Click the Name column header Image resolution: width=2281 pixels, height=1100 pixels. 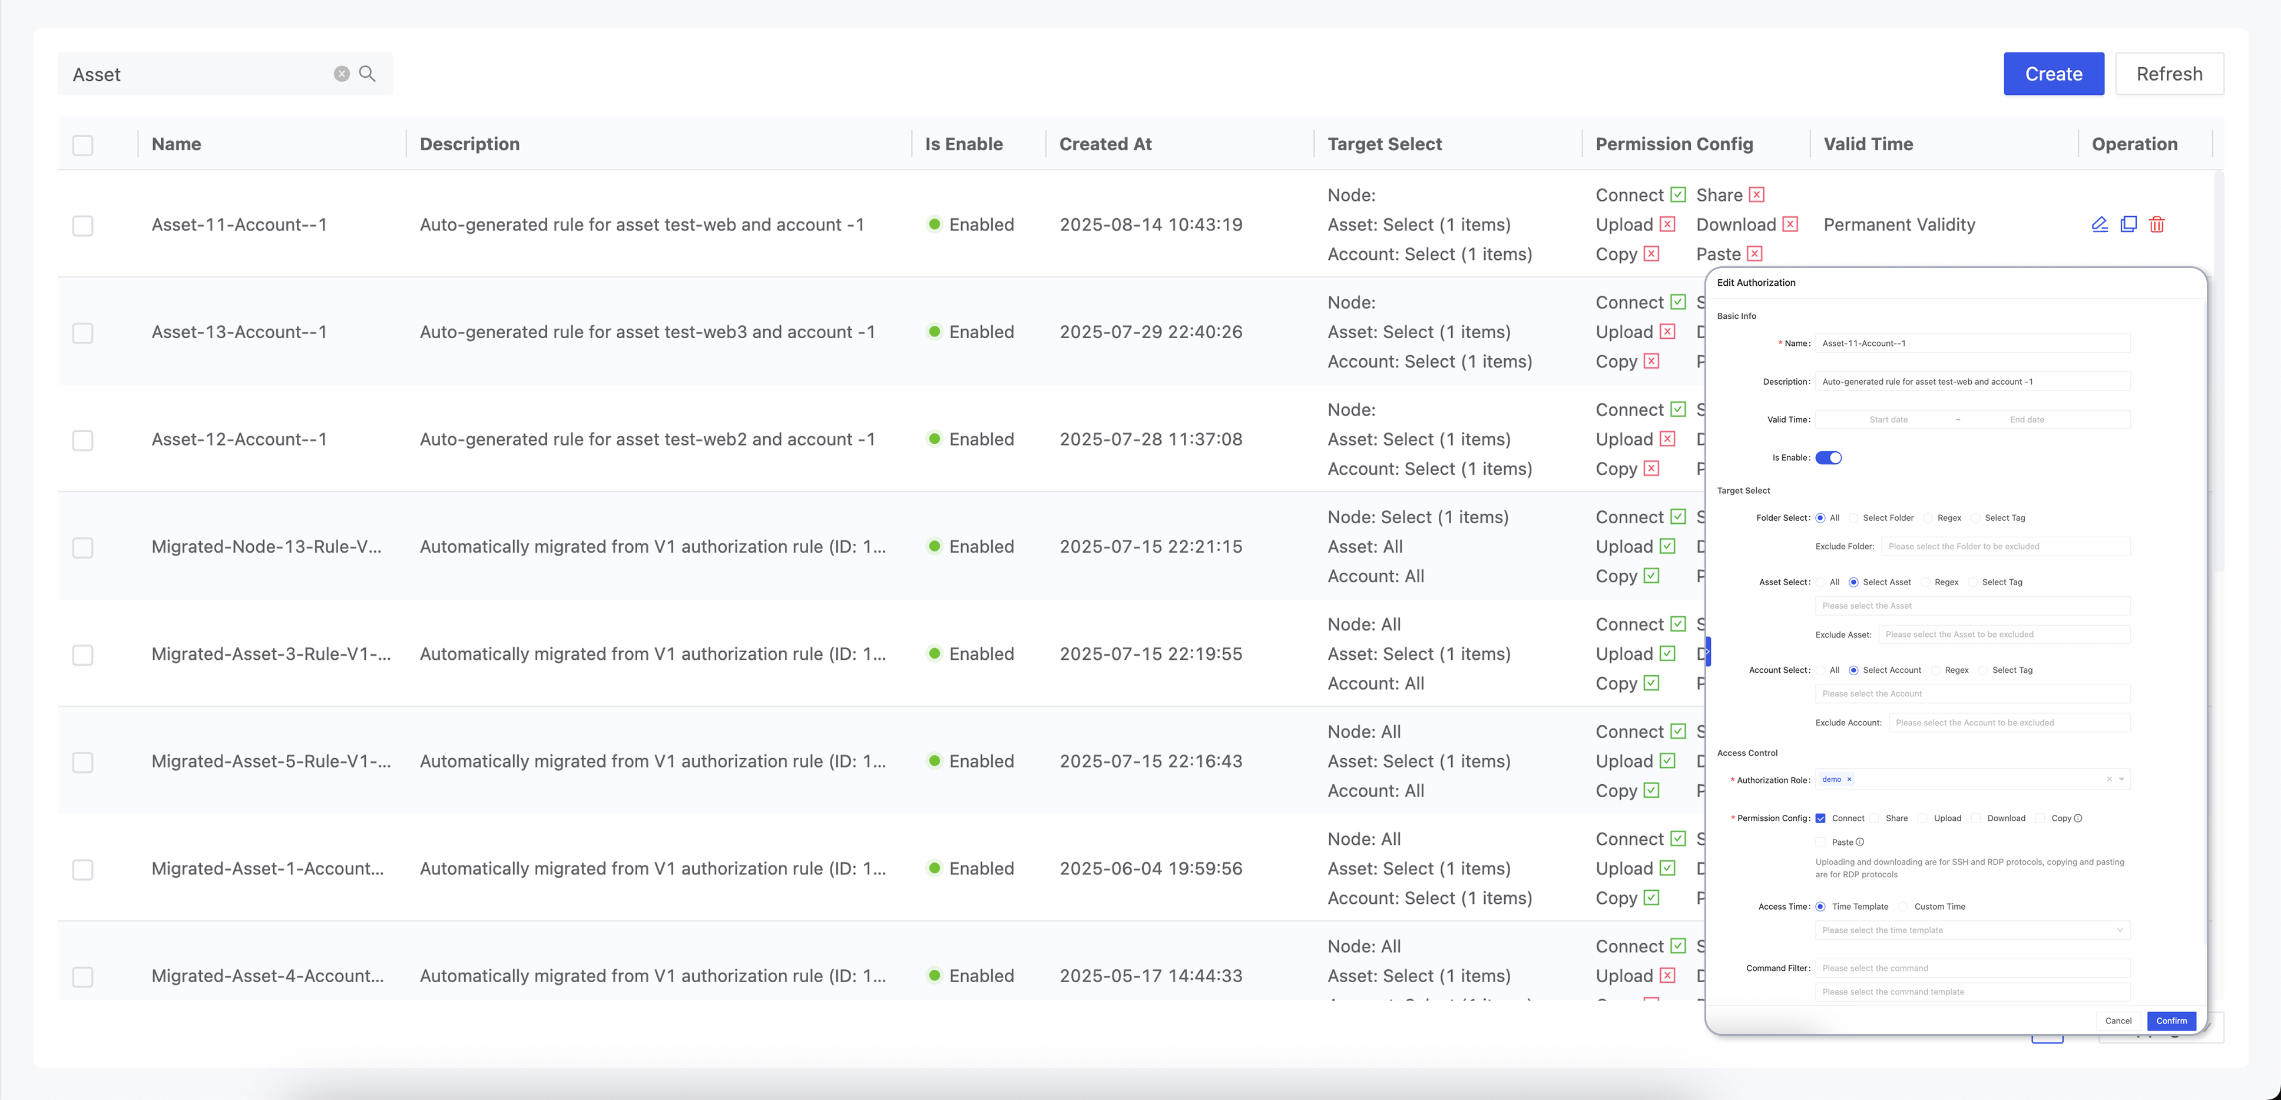coord(176,144)
